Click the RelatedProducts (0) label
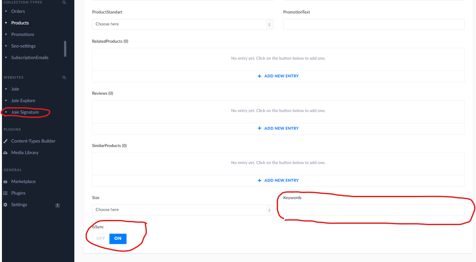The height and width of the screenshot is (262, 476). tap(110, 41)
